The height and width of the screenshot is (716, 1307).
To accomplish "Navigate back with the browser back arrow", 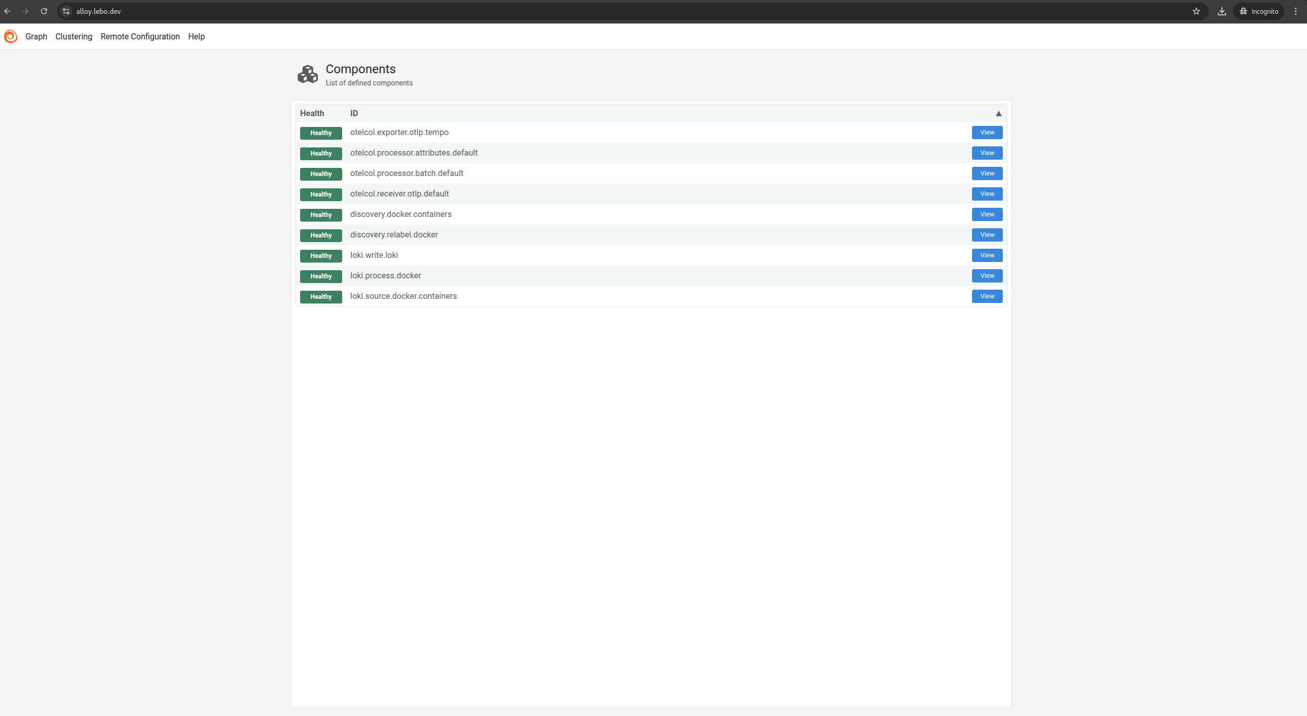I will click(x=8, y=11).
